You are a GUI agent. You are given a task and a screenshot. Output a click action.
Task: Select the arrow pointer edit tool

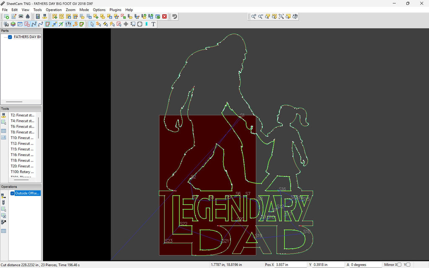point(92,24)
